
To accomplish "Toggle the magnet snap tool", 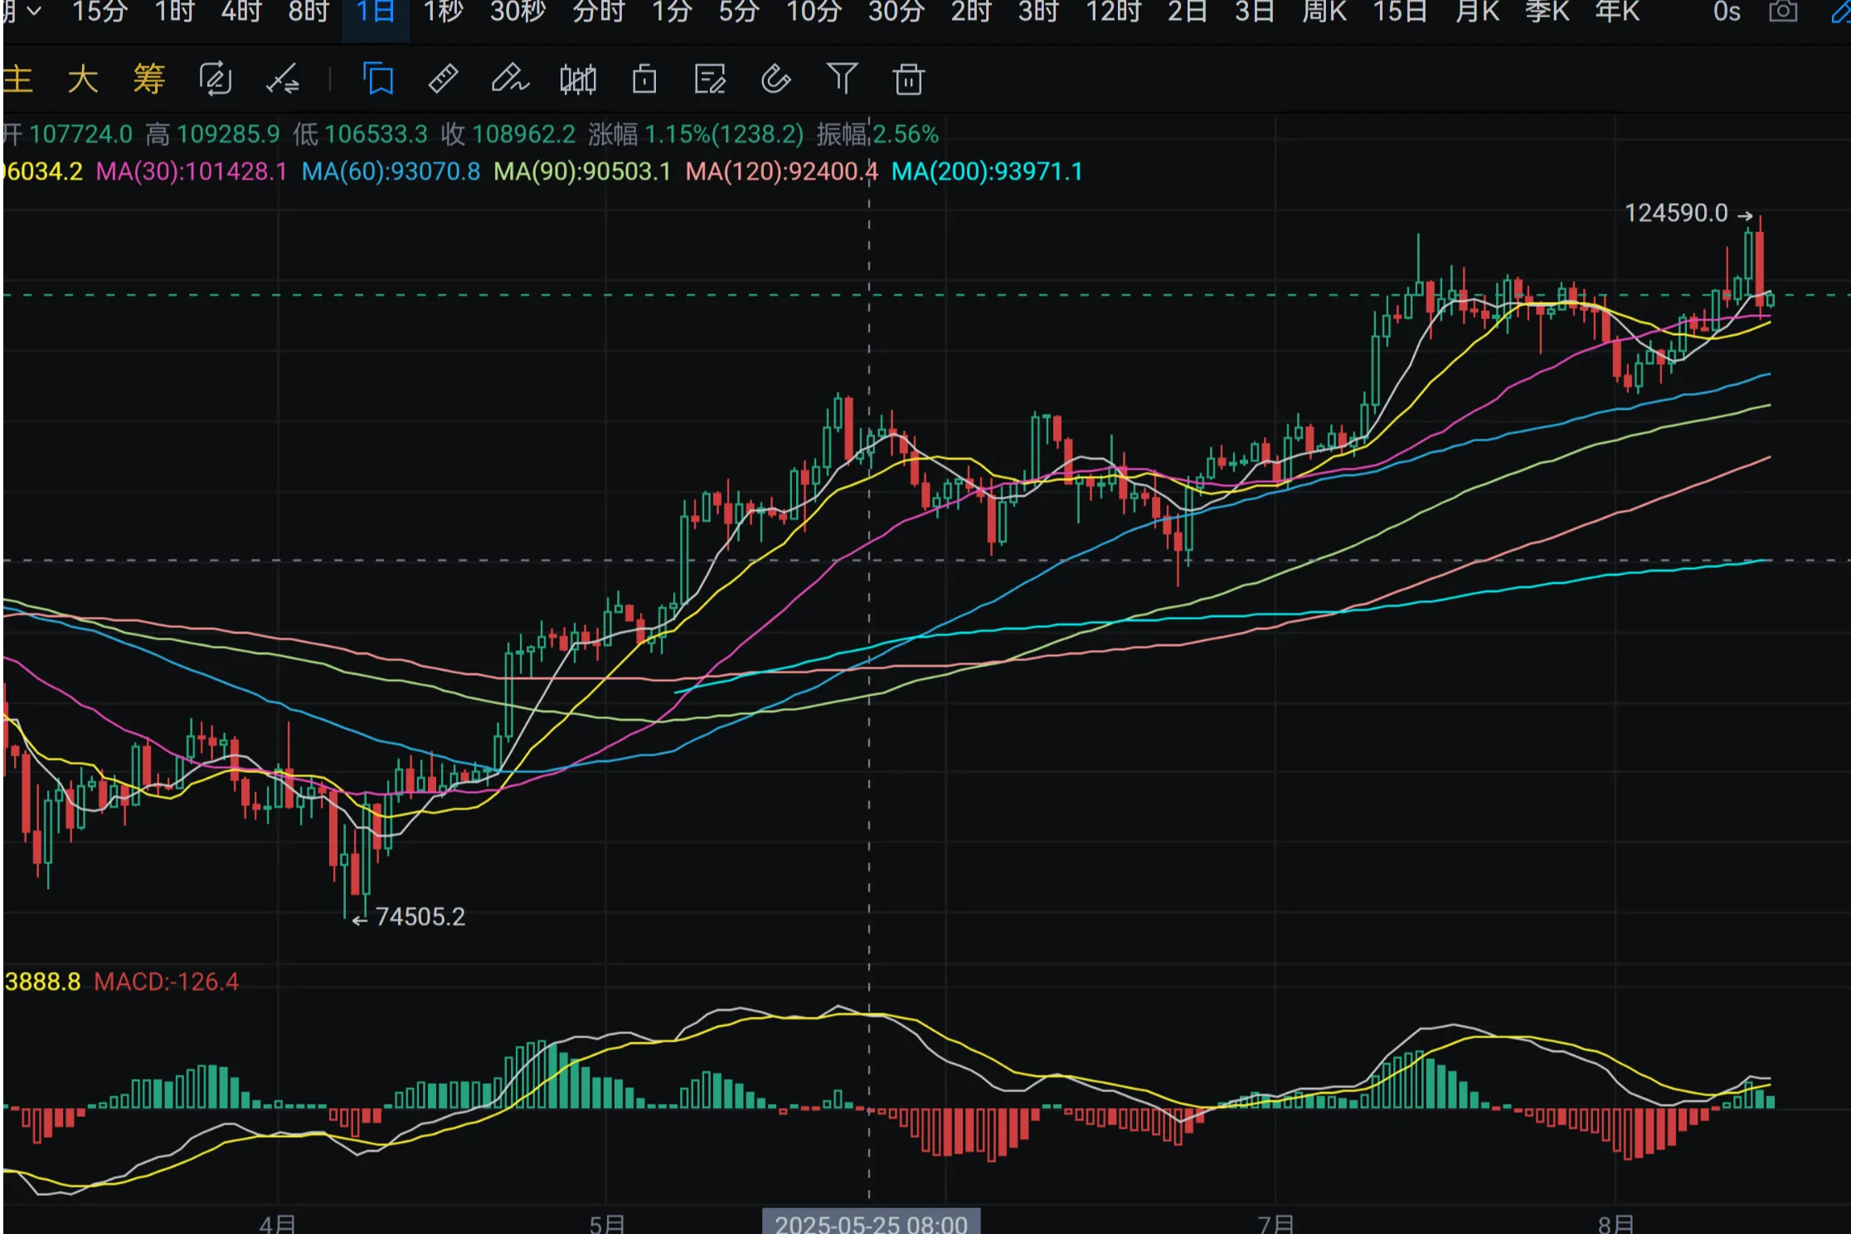I will point(776,80).
